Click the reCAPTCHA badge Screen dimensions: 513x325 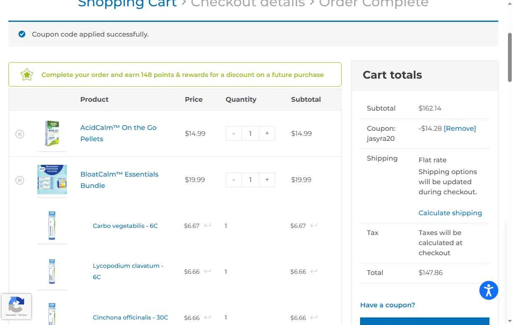click(x=16, y=307)
